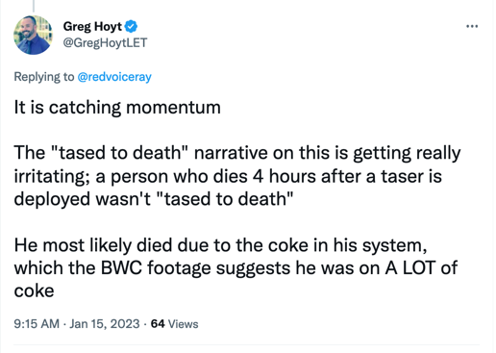Screen dimensions: 496x353
Task: Click the 'tased to death' narrative paragraph
Action: [x=237, y=176]
